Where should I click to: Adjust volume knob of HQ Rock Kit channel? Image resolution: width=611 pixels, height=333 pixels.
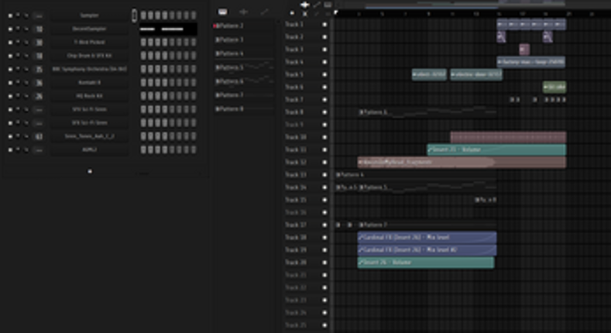26,96
